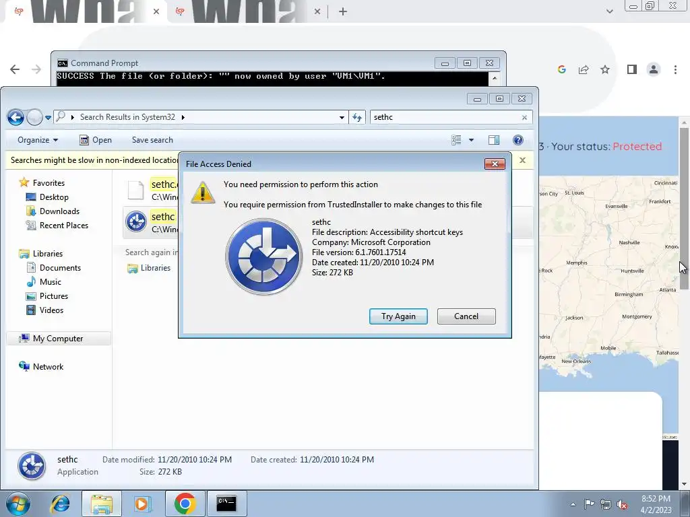Click Chrome page vertical scrollbar thumb

684,209
